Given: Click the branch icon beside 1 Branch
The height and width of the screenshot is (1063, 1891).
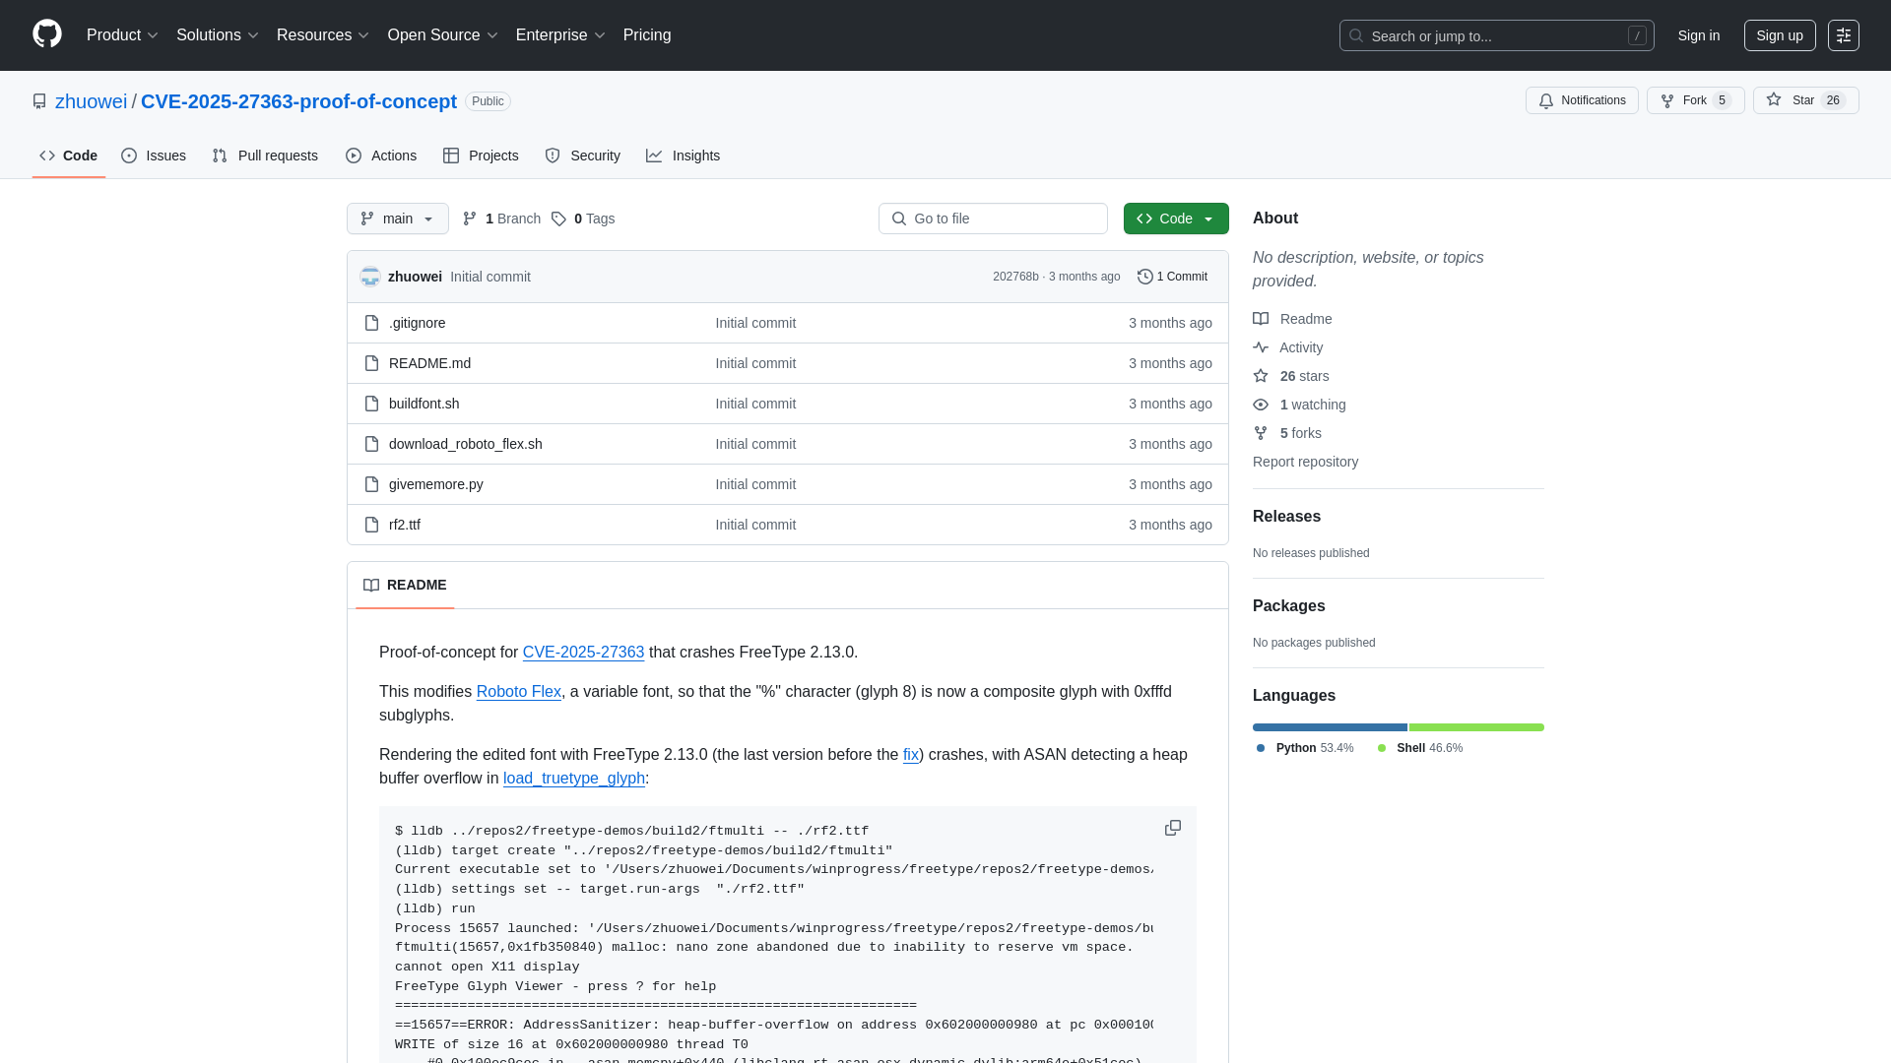Looking at the screenshot, I should (470, 219).
